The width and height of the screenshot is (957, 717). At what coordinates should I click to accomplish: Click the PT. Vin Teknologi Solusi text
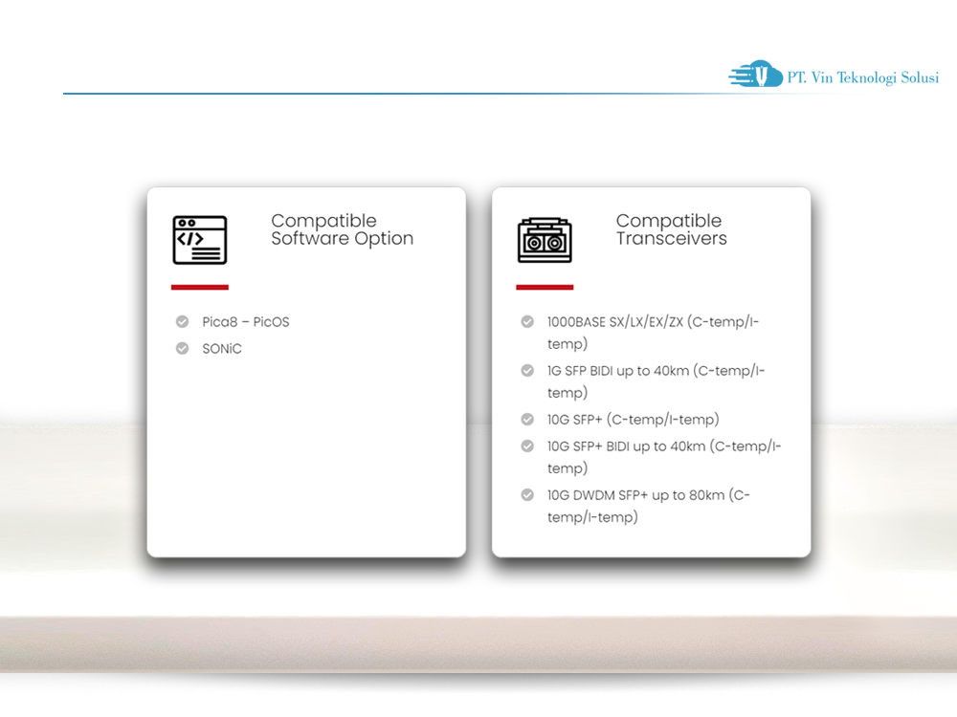(x=861, y=78)
